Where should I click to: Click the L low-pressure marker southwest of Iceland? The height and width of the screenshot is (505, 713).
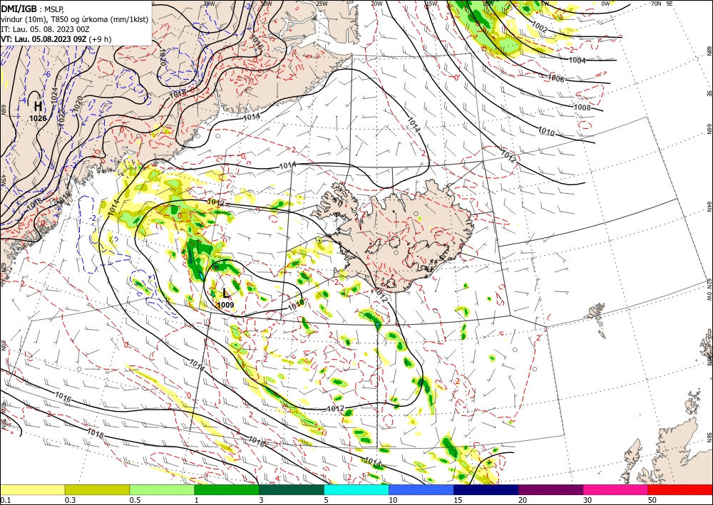[x=225, y=293]
